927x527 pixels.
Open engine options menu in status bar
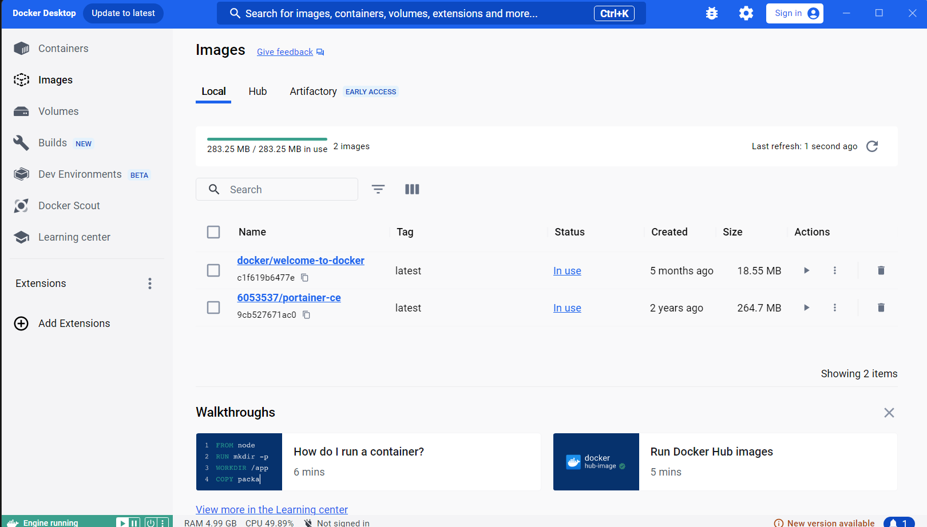point(163,523)
